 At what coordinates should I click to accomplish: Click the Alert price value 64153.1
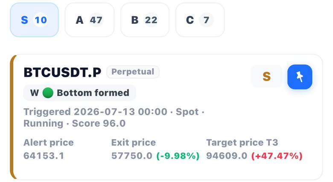coord(44,156)
